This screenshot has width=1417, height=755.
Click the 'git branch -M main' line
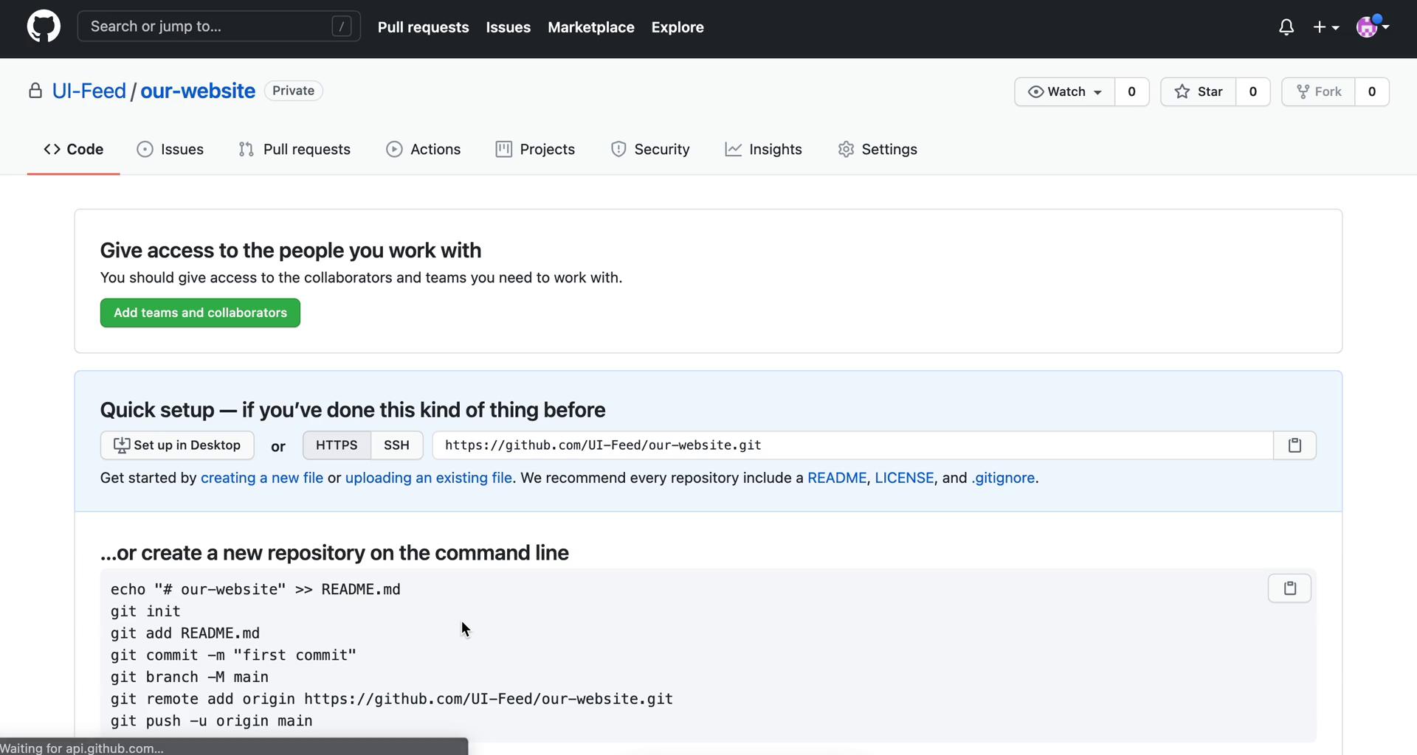(x=190, y=677)
